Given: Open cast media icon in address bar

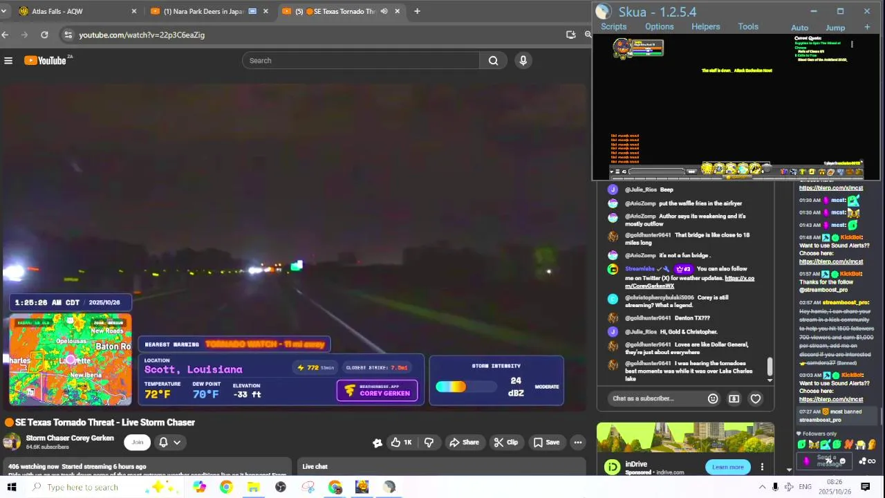Looking at the screenshot, I should (x=570, y=35).
